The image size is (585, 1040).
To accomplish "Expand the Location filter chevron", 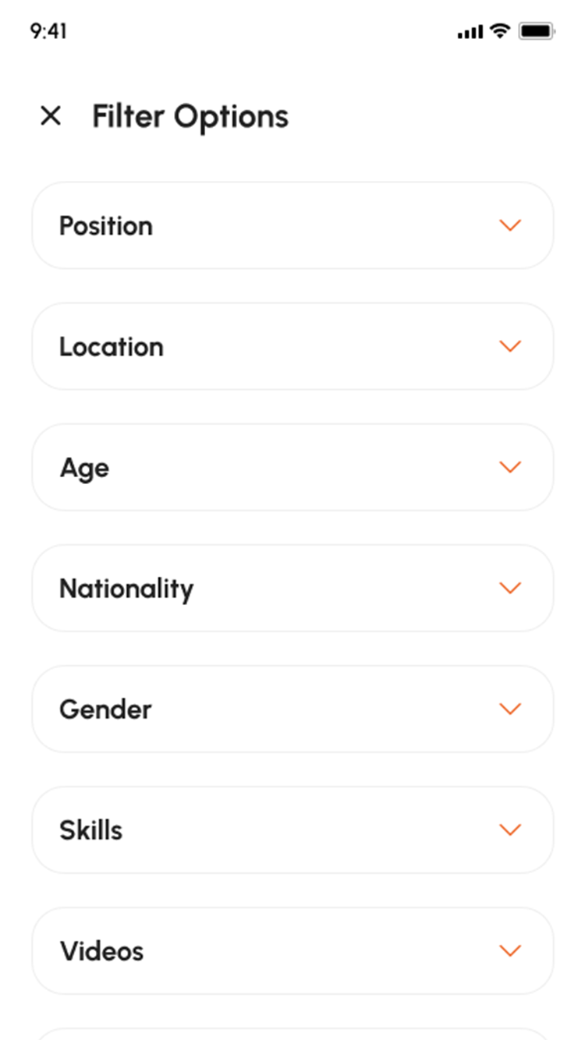I will pyautogui.click(x=509, y=346).
